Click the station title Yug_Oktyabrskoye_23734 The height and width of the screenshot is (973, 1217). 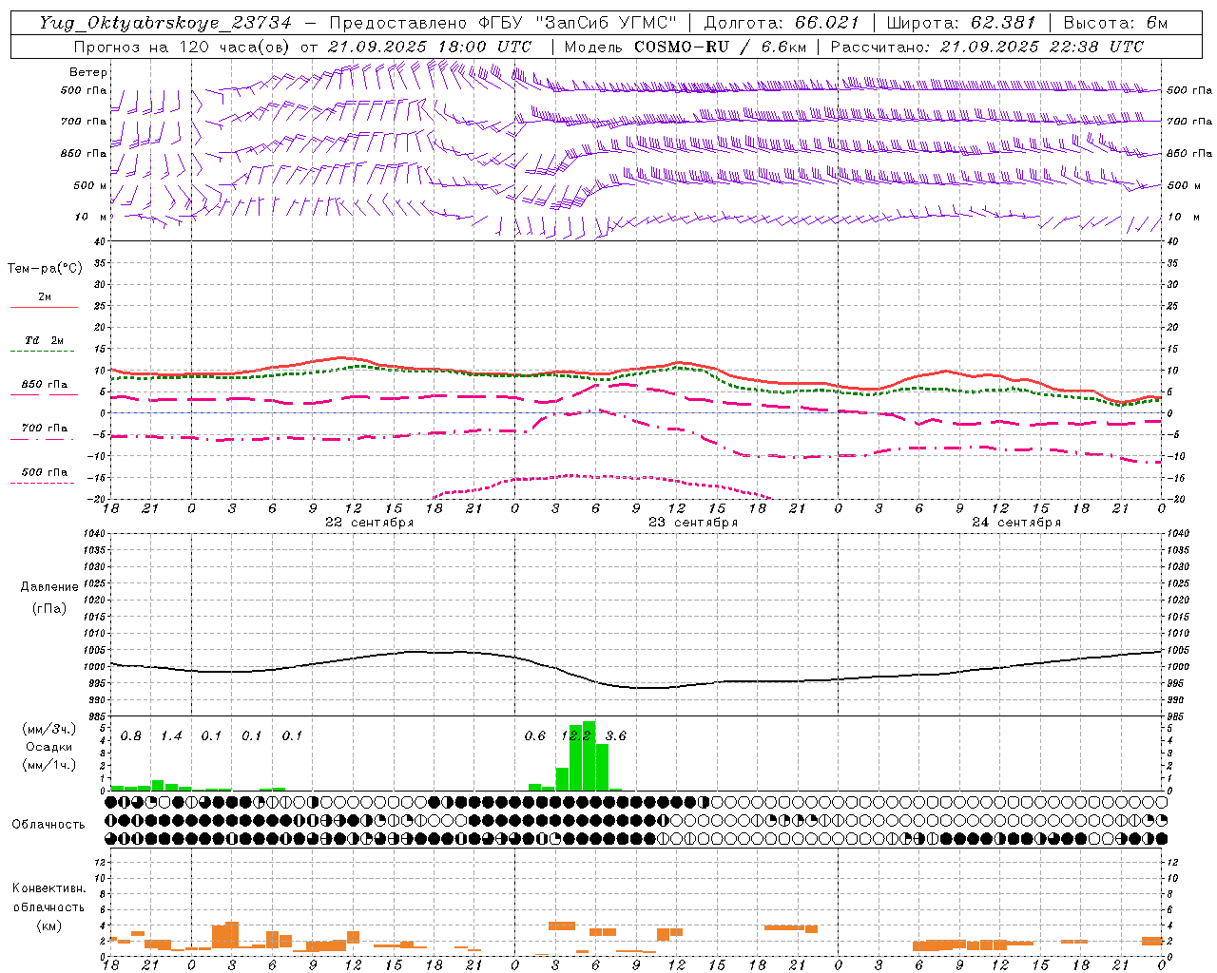[x=165, y=24]
